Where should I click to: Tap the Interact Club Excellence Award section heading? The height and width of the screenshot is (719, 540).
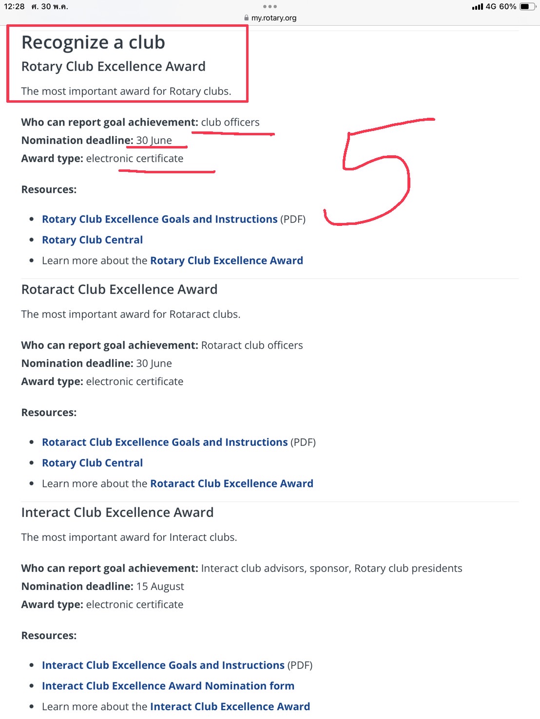tap(117, 513)
